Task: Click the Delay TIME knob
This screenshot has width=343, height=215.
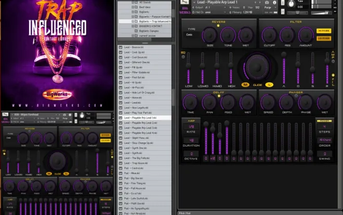Action: pyautogui.click(x=190, y=102)
